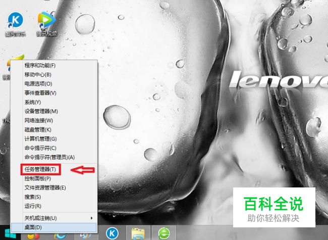This screenshot has width=328, height=240.
Task: Open Kugou music icon in taskbar
Action: pyautogui.click(x=112, y=233)
